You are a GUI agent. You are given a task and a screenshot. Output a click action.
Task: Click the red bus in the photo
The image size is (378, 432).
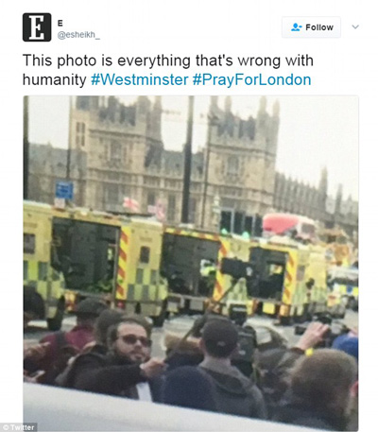(x=288, y=225)
